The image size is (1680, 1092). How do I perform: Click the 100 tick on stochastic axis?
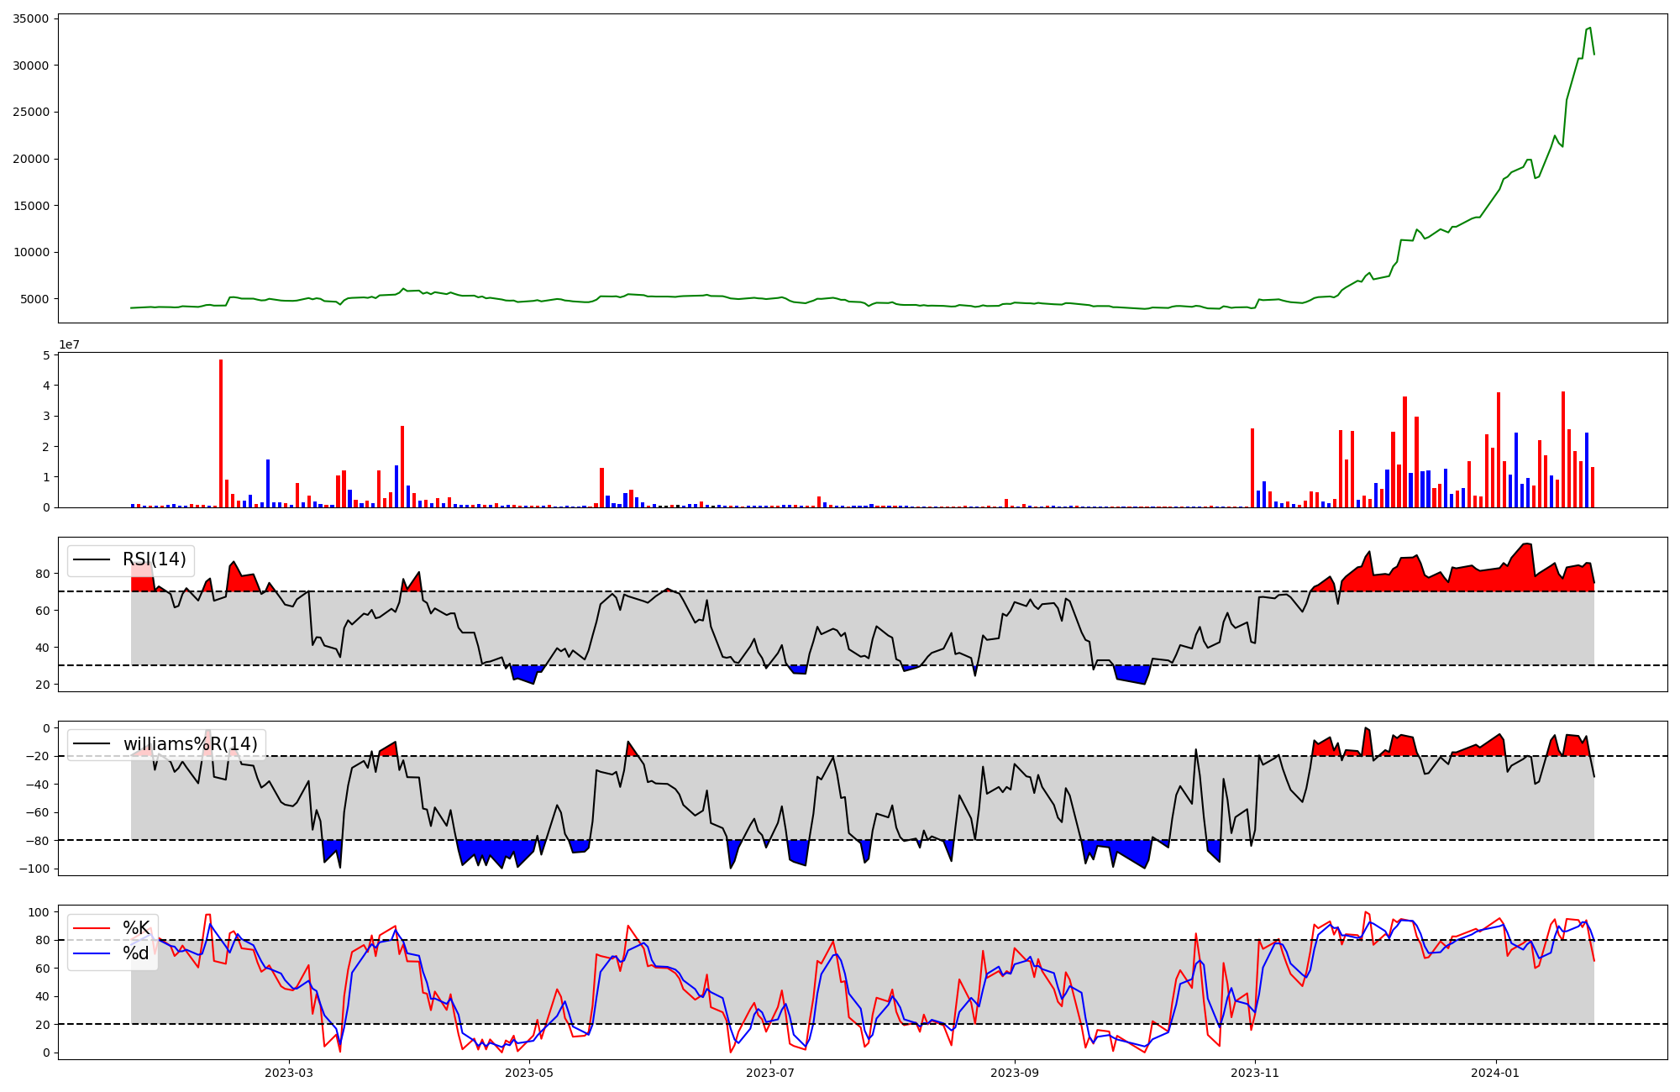pos(40,912)
